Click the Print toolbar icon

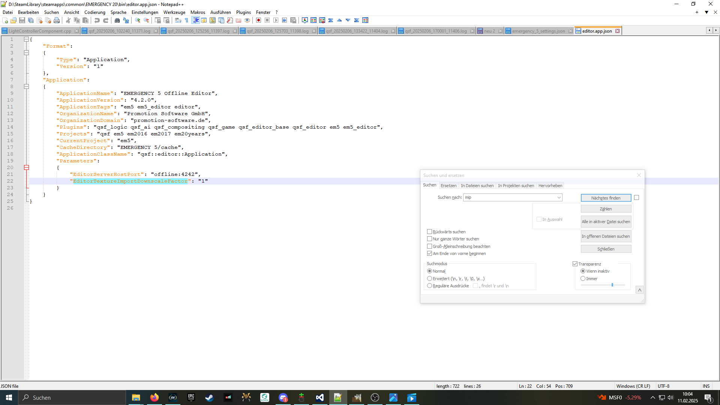click(57, 20)
